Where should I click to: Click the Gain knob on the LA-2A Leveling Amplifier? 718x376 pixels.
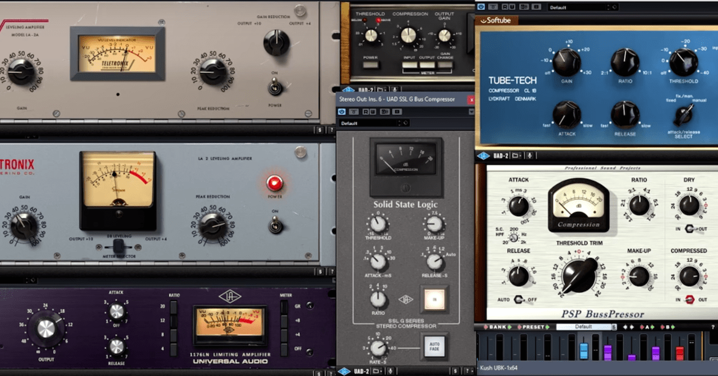tap(21, 72)
